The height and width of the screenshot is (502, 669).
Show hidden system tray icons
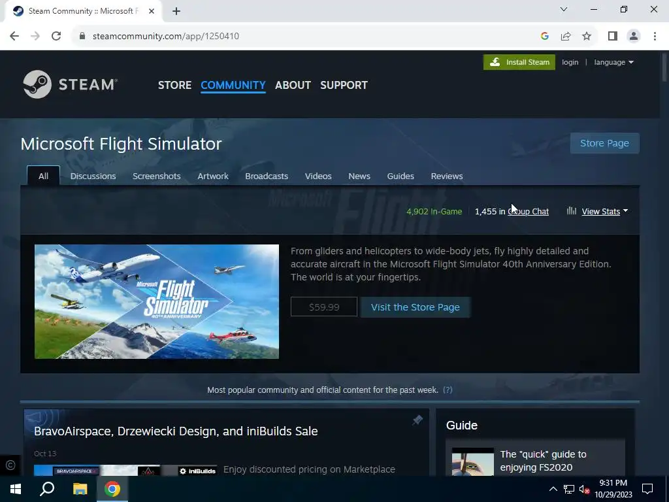(x=553, y=489)
